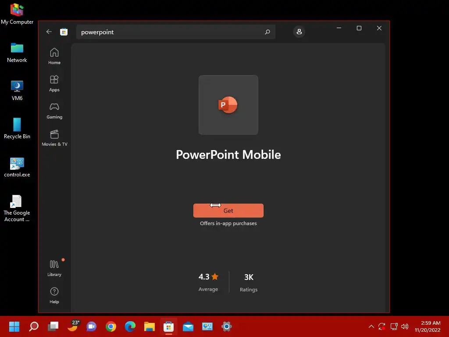Open the clock showing 2:59 AM
Image resolution: width=449 pixels, height=337 pixels.
coord(428,326)
